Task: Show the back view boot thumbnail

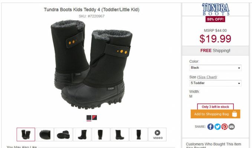Action: pyautogui.click(x=101, y=134)
